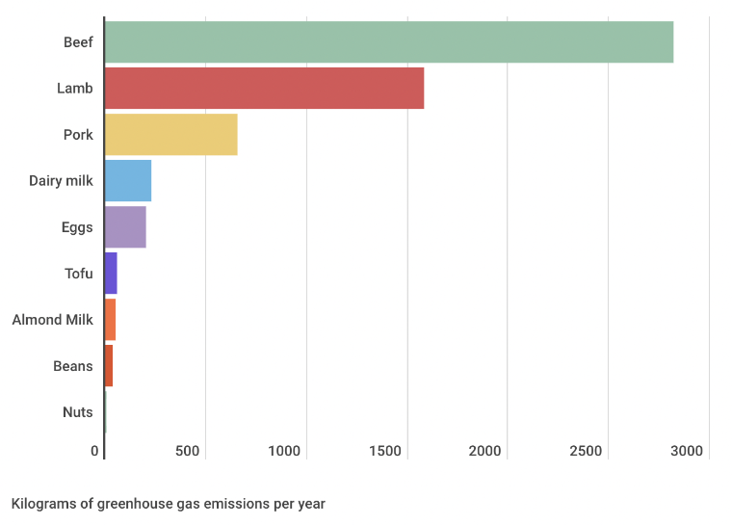The image size is (732, 525).
Task: Click the yellow Pork bar
Action: (x=170, y=135)
